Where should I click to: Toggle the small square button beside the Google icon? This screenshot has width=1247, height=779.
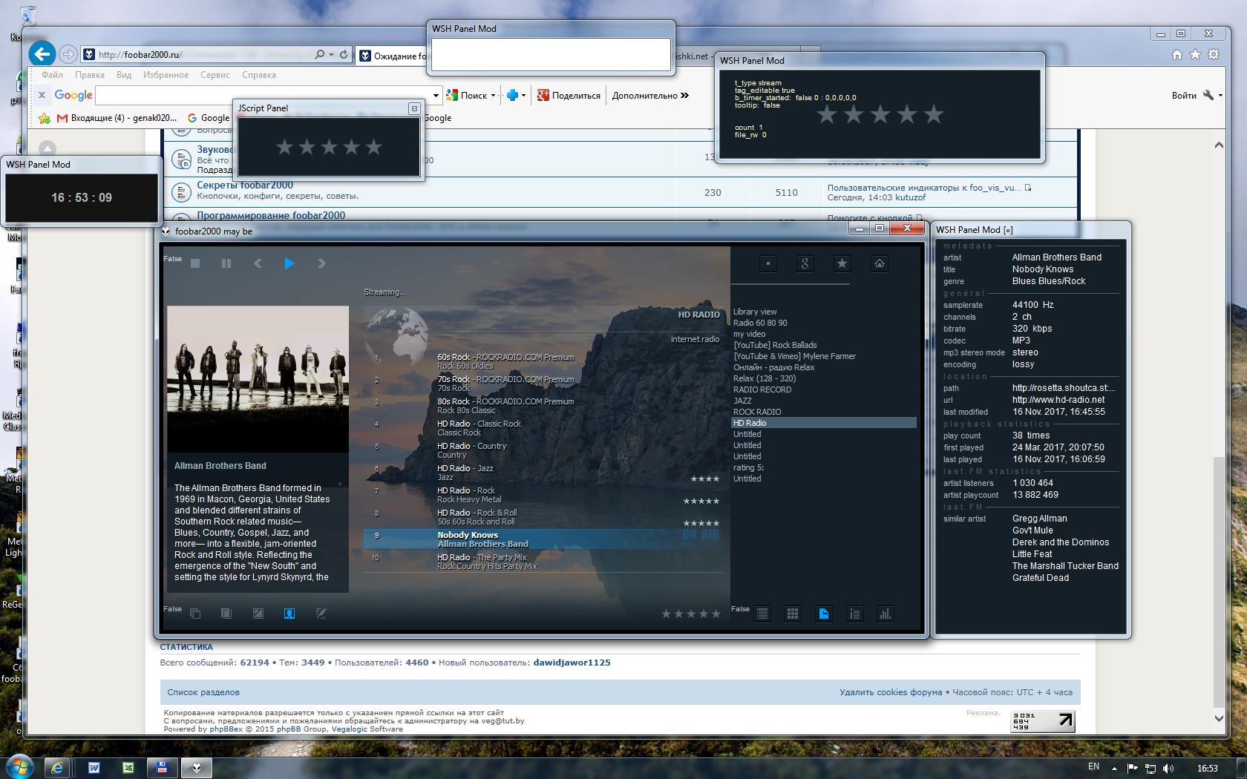point(768,263)
